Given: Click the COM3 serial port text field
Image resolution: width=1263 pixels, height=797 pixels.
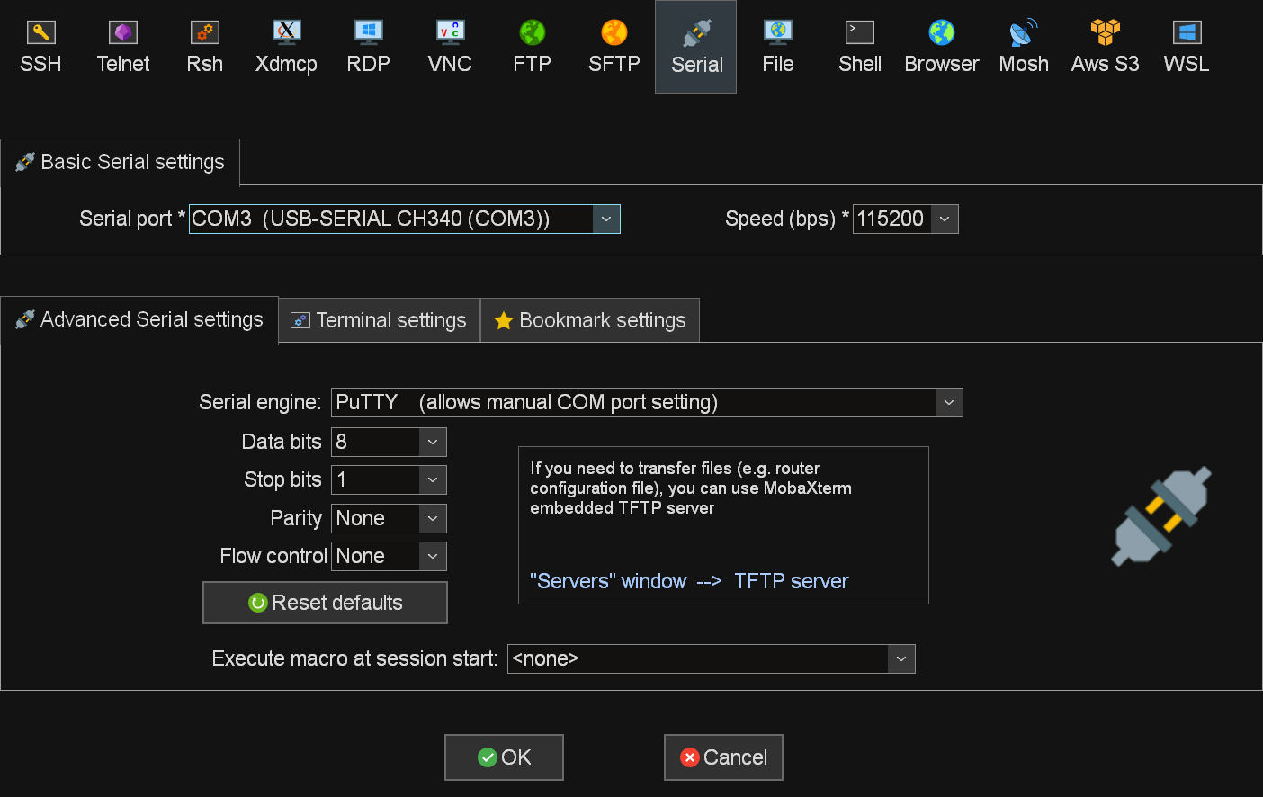Looking at the screenshot, I should coord(390,219).
